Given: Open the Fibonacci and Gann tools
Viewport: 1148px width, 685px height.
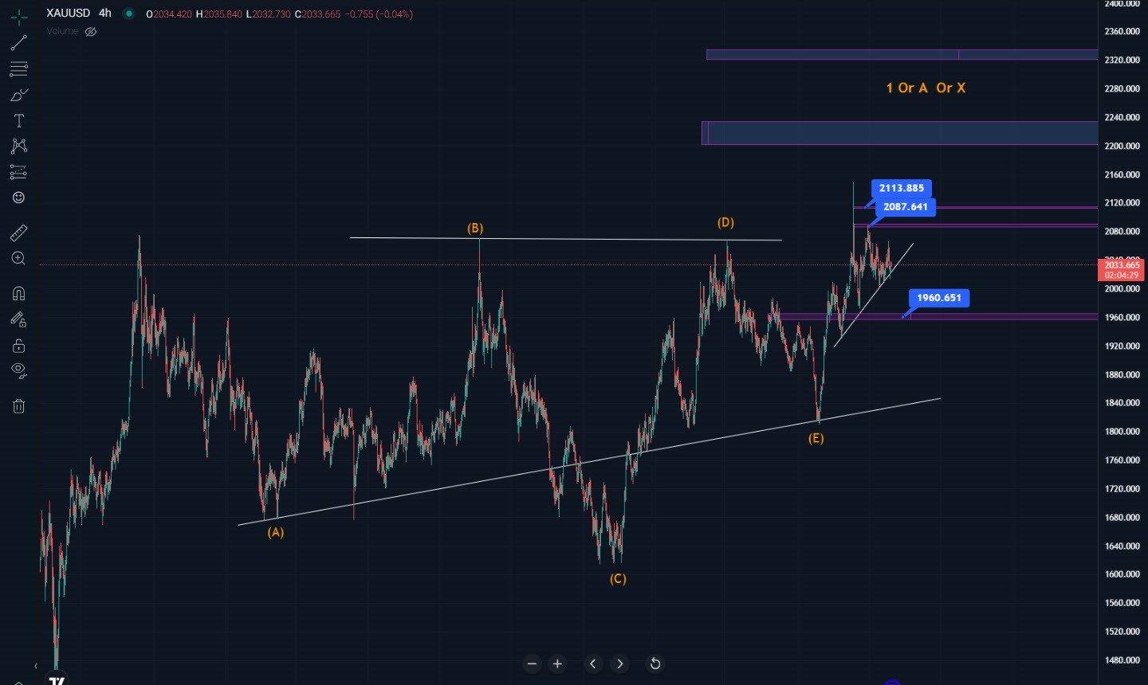Looking at the screenshot, I should click(18, 69).
